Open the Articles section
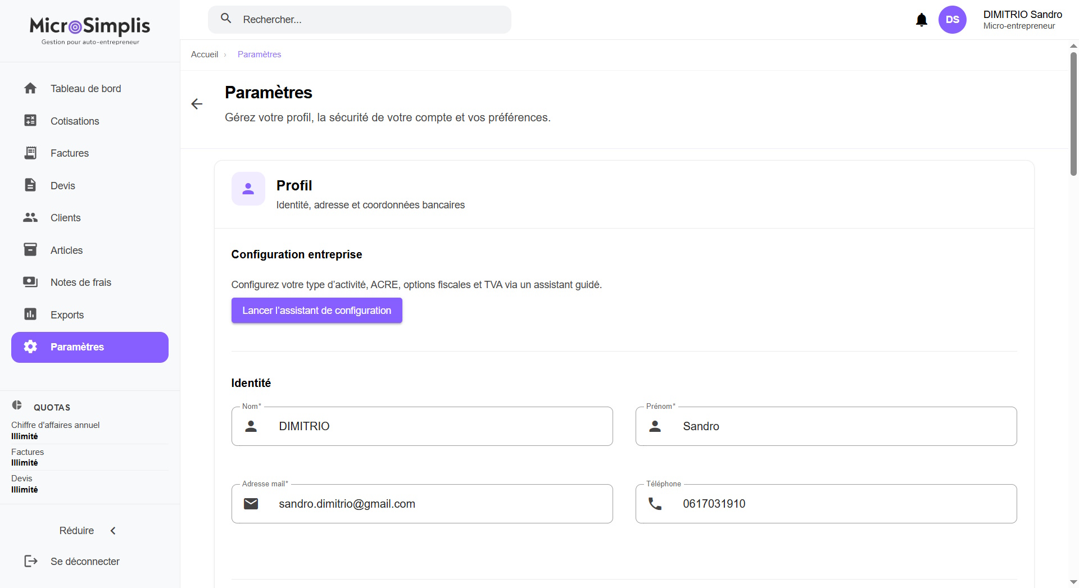The height and width of the screenshot is (588, 1079). click(90, 250)
